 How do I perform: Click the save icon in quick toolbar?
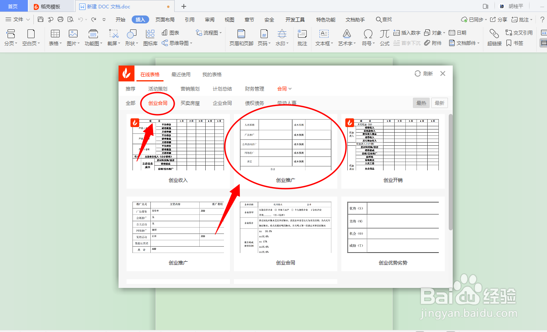click(x=41, y=19)
